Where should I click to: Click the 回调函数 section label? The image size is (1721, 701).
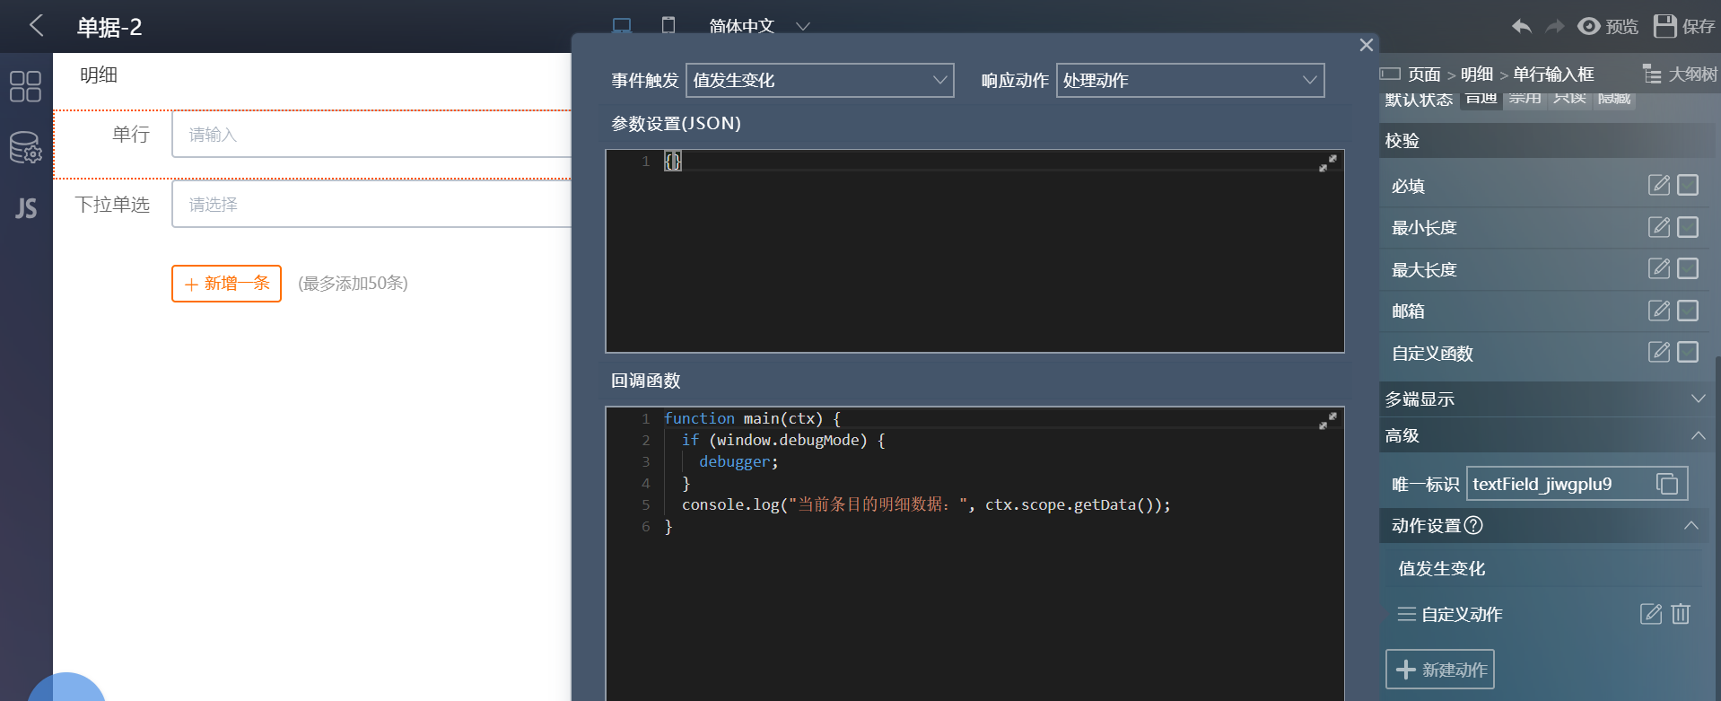pos(646,381)
